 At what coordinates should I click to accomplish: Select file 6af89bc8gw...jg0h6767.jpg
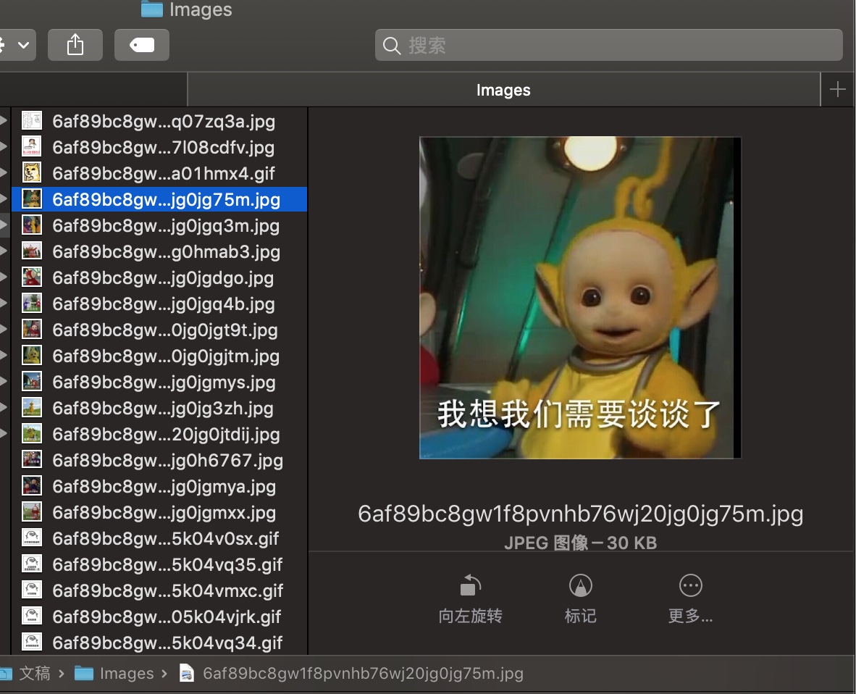click(x=159, y=460)
